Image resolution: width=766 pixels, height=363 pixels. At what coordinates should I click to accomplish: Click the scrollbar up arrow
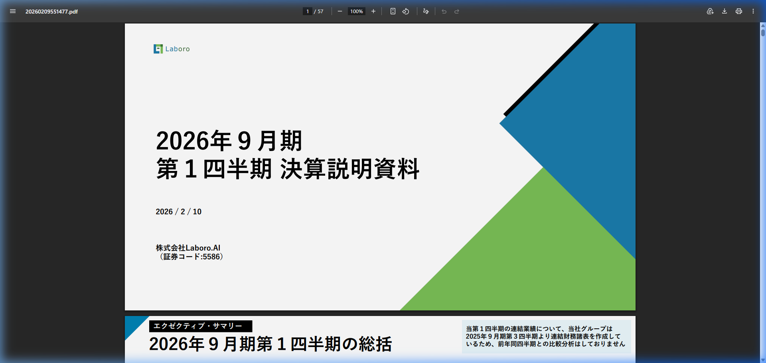[763, 25]
